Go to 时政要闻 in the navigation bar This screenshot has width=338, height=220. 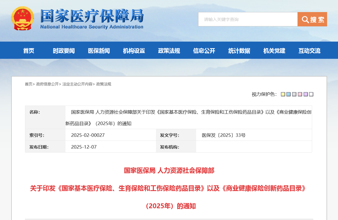(64, 51)
